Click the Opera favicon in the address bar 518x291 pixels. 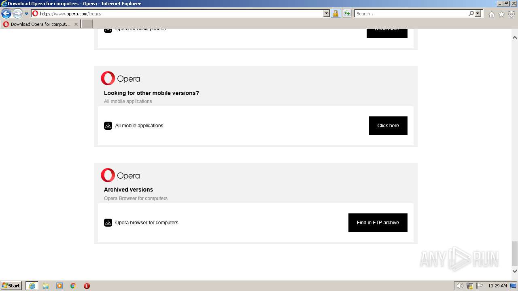coord(35,13)
